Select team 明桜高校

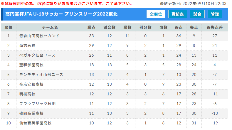click(x=27, y=94)
